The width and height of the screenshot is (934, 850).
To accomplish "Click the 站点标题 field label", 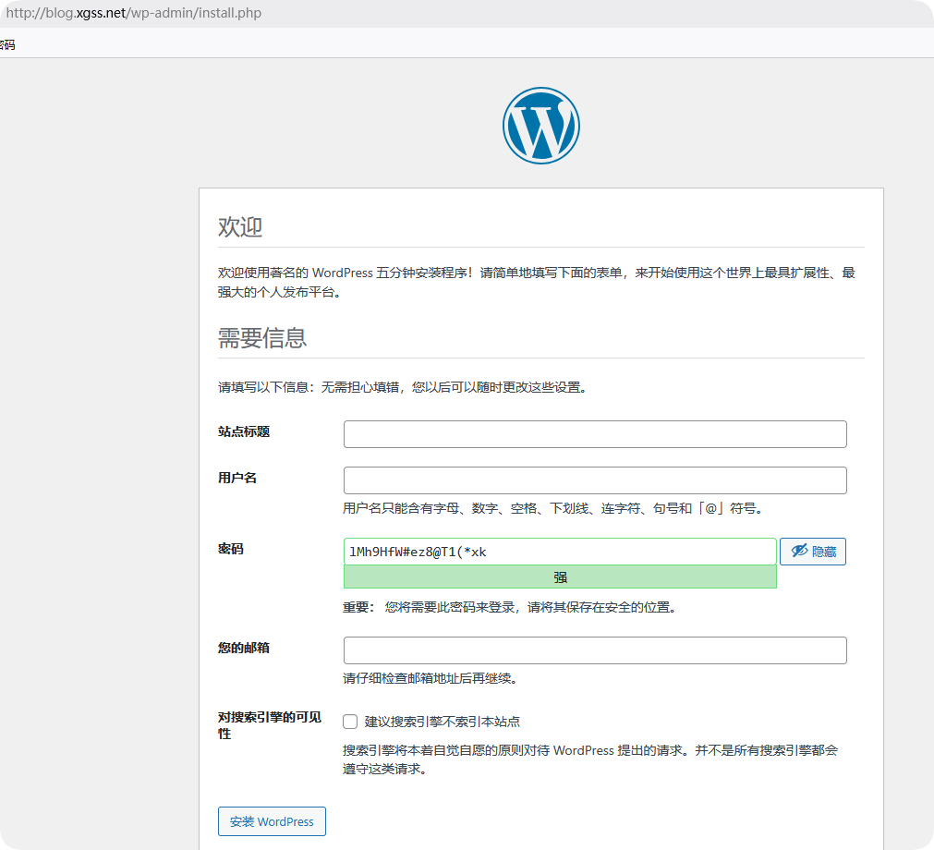I will tap(244, 431).
